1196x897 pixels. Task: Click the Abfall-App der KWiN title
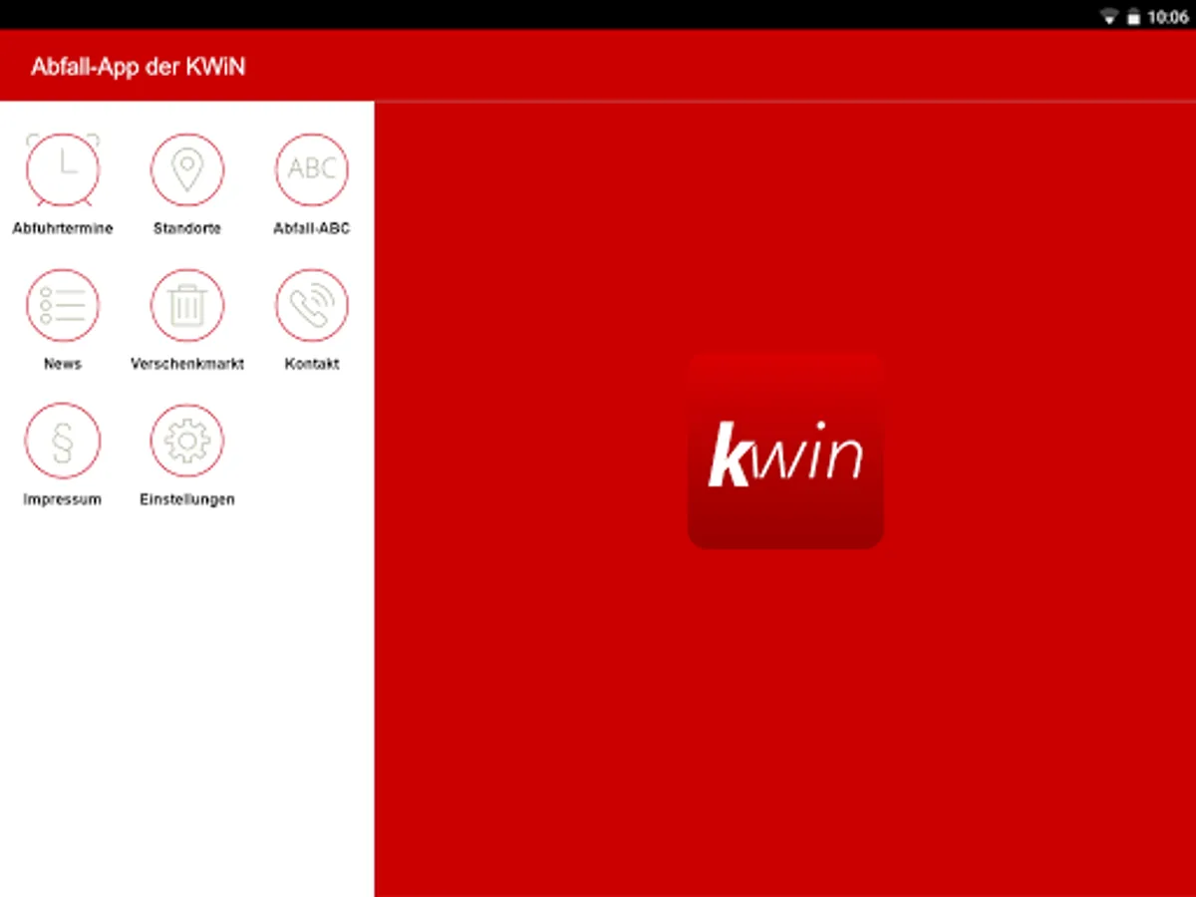138,67
